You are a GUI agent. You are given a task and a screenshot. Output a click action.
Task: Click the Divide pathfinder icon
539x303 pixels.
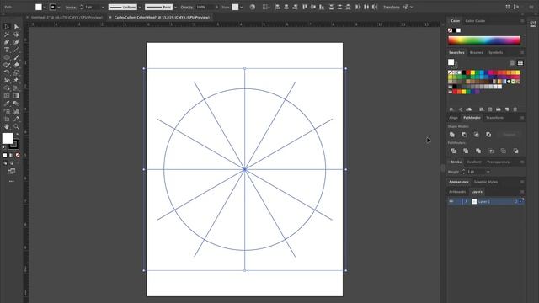pyautogui.click(x=453, y=151)
